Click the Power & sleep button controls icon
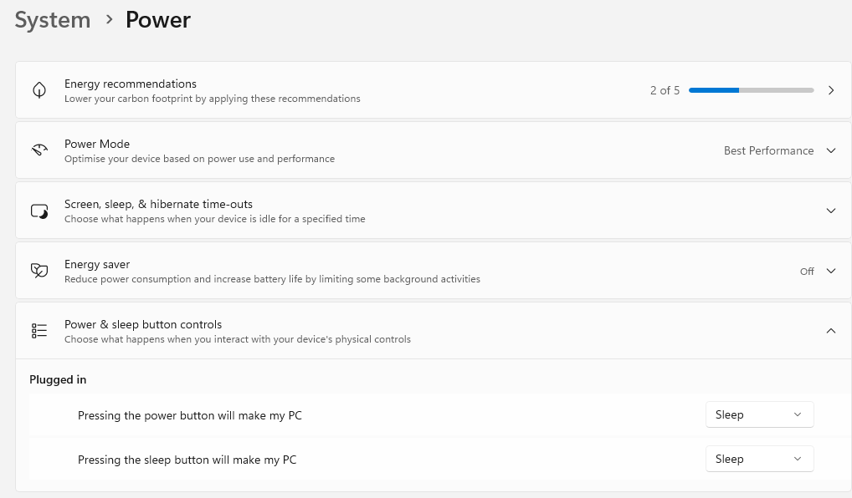 (39, 331)
